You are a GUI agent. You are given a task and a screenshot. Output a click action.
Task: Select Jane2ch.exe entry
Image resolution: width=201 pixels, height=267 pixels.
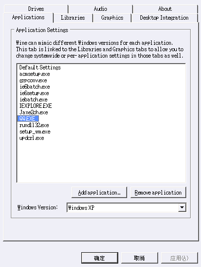(x=33, y=112)
